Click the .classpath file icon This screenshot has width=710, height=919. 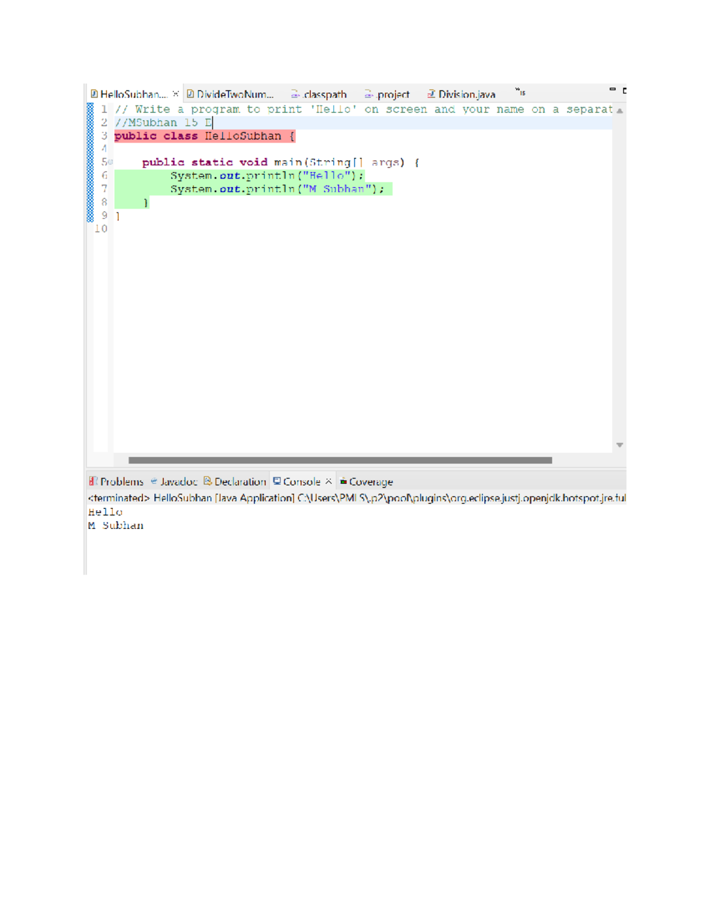[x=295, y=94]
